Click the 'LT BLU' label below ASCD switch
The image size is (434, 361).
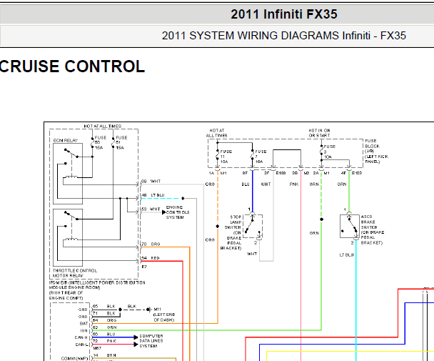[346, 254]
